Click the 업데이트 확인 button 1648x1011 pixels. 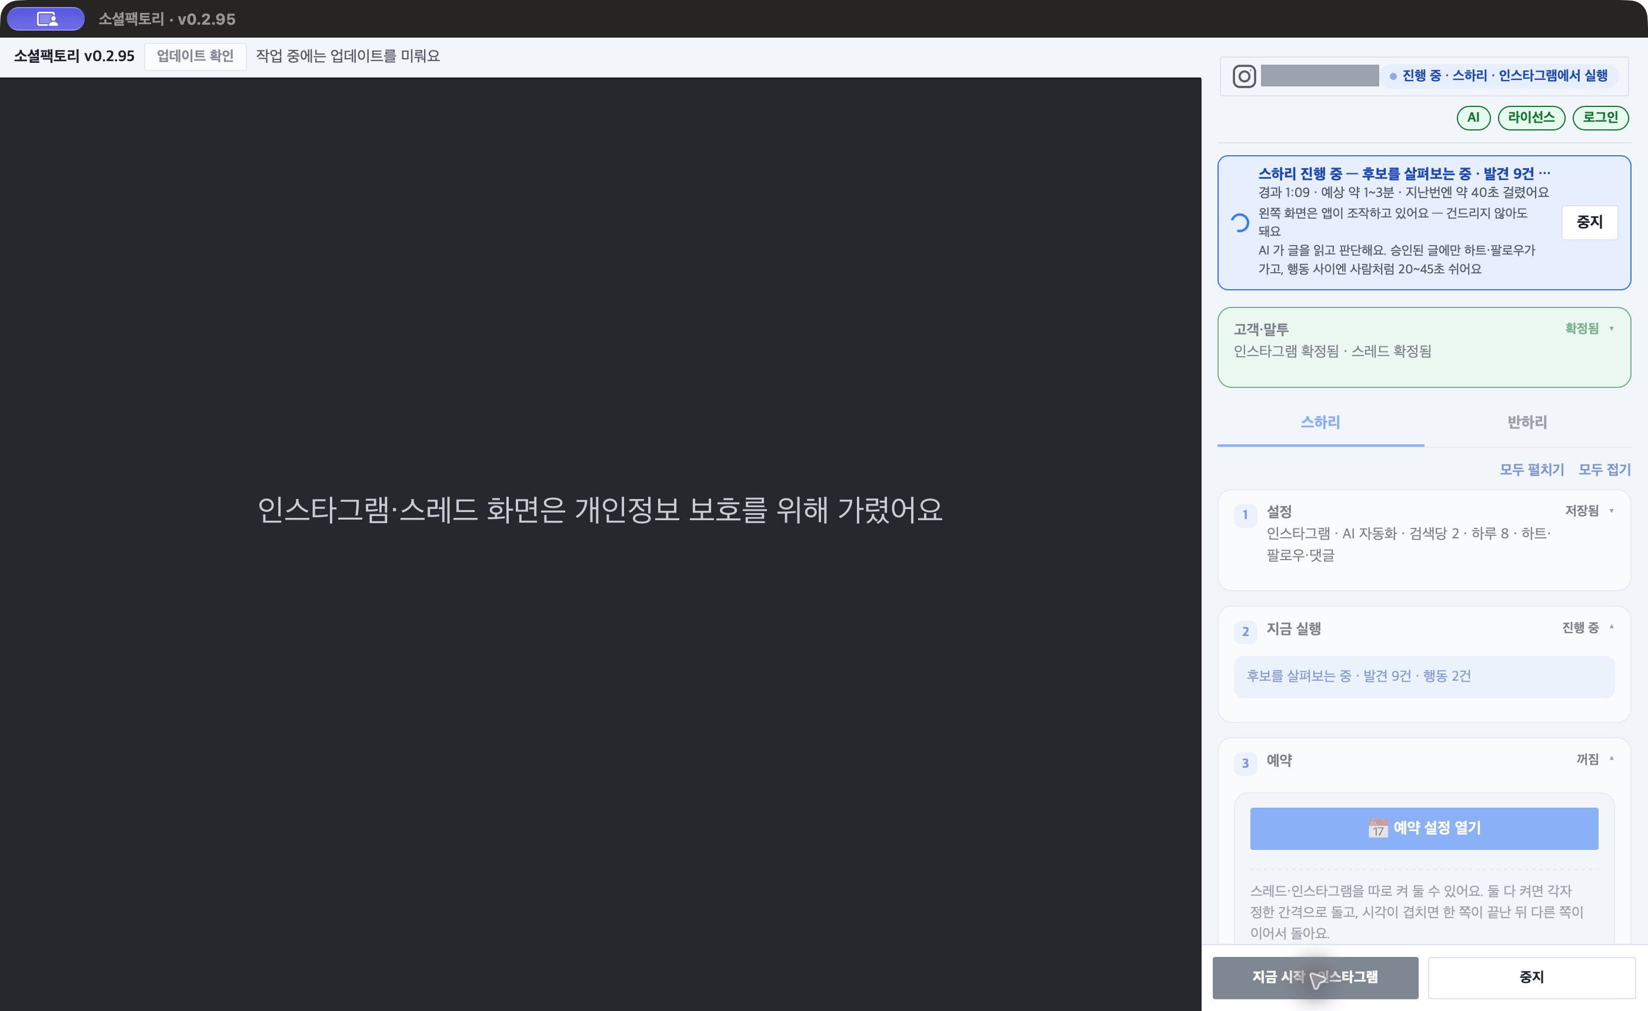(195, 56)
